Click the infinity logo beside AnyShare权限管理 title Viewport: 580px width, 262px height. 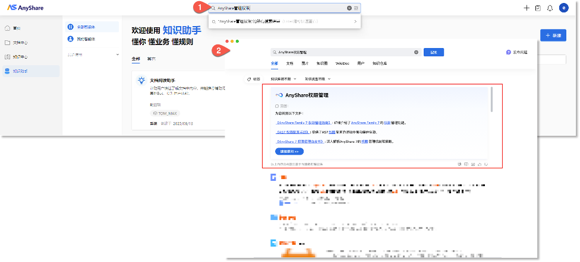pos(279,95)
